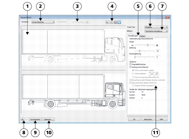The height and width of the screenshot is (139, 189).
Task: Switch to the Farben tab
Action: pyautogui.click(x=142, y=36)
